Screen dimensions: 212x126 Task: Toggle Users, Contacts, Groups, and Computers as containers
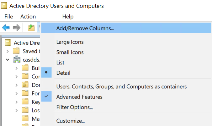coord(126,87)
